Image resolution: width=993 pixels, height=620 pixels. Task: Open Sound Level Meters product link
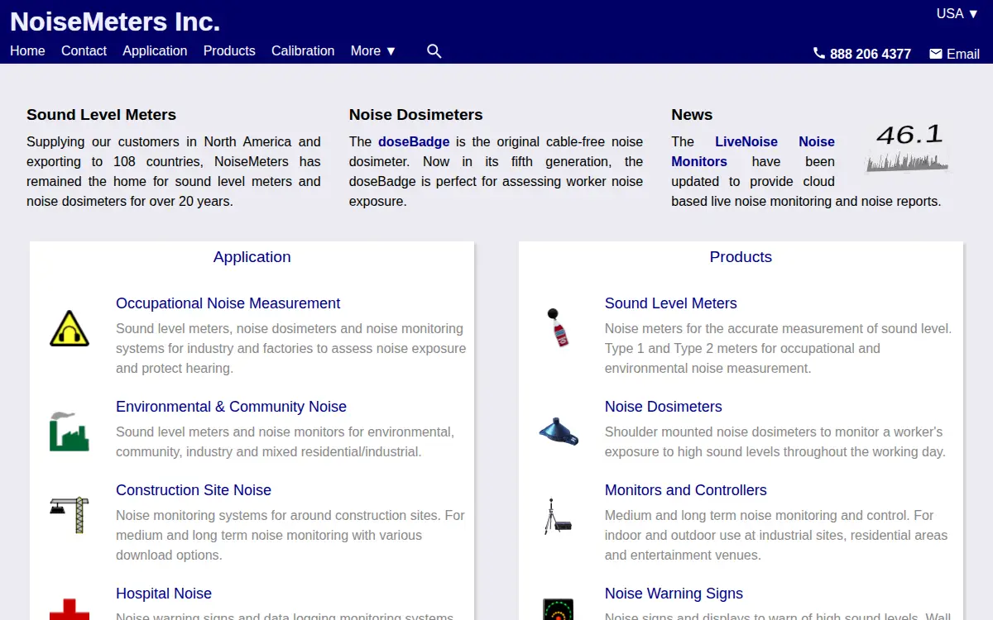670,303
